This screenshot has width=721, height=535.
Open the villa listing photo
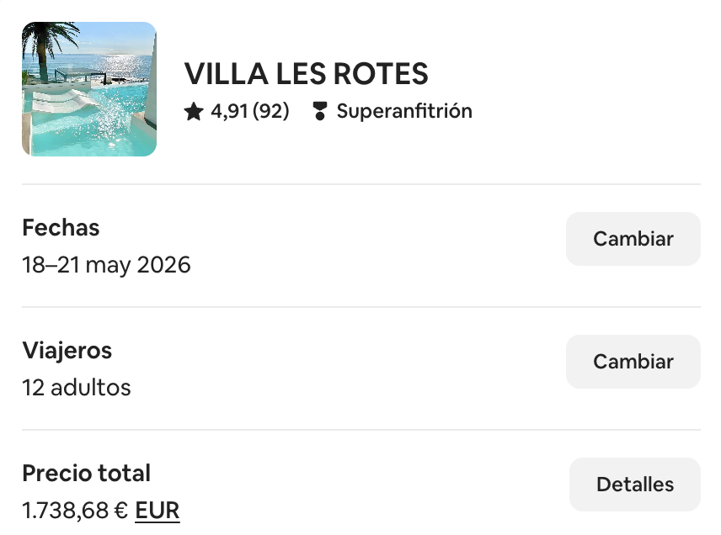pyautogui.click(x=88, y=88)
